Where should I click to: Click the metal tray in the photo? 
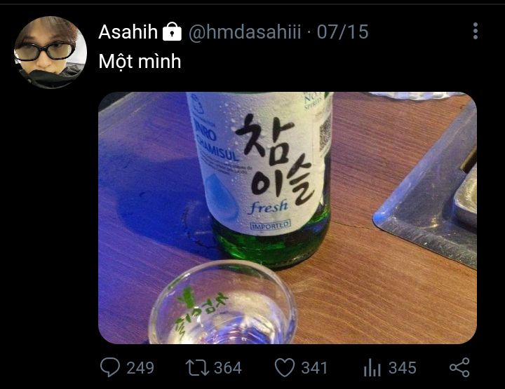tap(430, 185)
